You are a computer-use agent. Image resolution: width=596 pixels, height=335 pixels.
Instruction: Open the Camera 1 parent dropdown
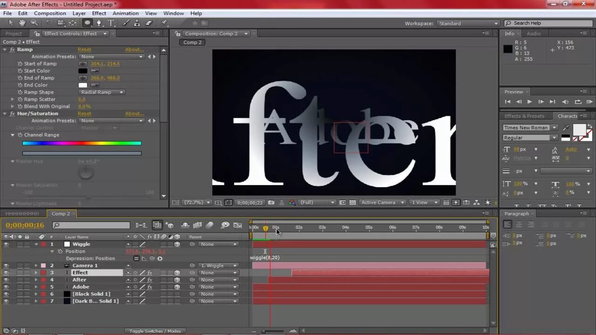point(218,266)
